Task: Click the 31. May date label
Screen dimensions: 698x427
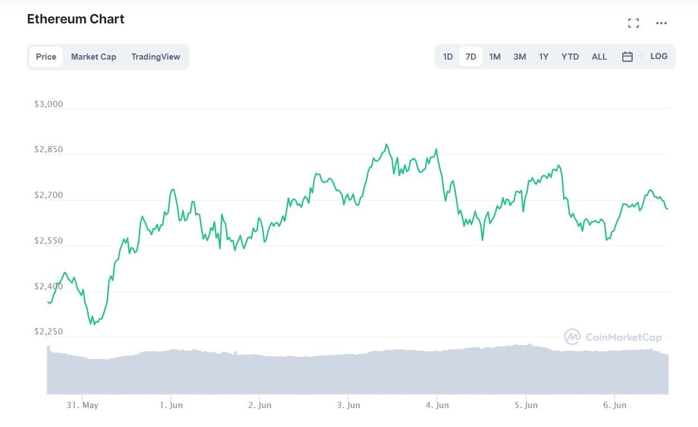Action: 82,405
